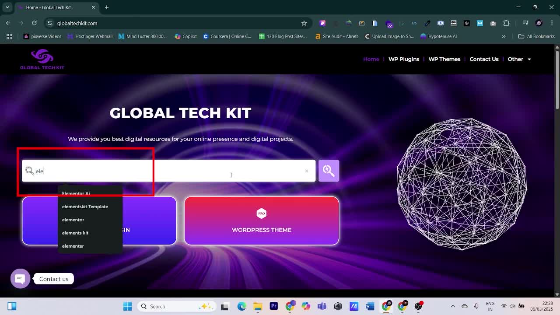Click the Global Tech Kit logo
Image resolution: width=560 pixels, height=315 pixels.
pos(42,59)
